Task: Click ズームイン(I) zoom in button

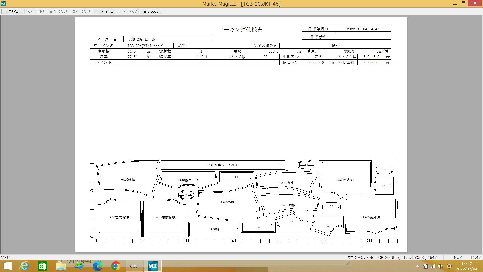Action: click(x=104, y=11)
